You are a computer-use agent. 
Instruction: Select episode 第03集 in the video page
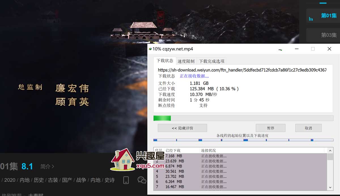click(323, 35)
